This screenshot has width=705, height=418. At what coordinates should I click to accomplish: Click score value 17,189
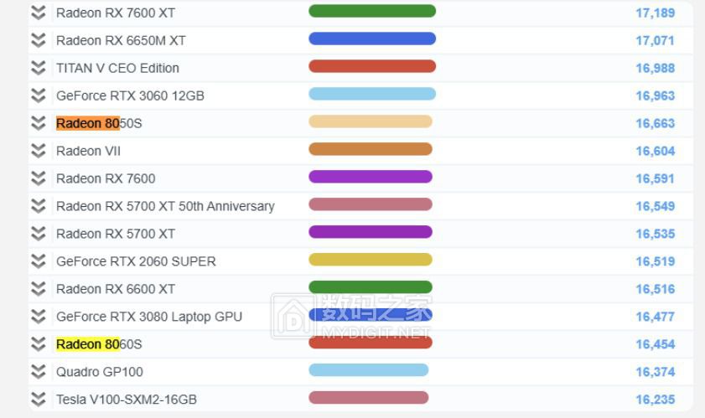tap(655, 13)
